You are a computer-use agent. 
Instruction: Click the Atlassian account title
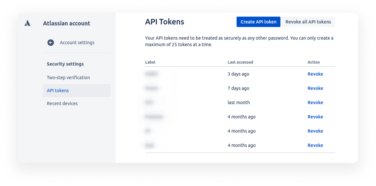[x=67, y=23]
